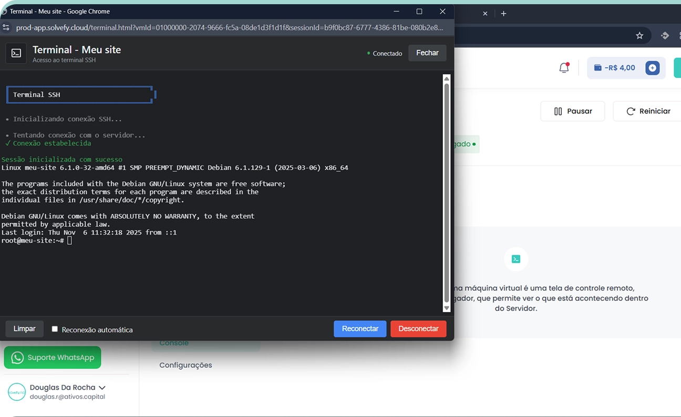This screenshot has width=681, height=417.
Task: Expand the Douglas Da Rocha account menu
Action: pyautogui.click(x=102, y=388)
